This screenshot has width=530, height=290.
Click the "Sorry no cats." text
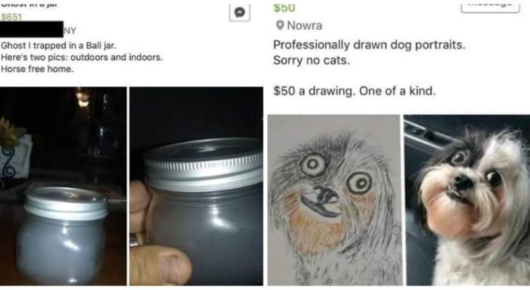click(311, 61)
